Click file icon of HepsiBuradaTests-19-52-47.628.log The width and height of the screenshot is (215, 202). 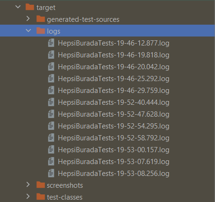[x=51, y=114]
